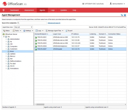Select OfficeScan Server root node

11,34
